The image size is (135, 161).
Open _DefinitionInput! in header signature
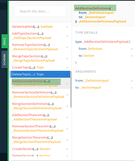point(101,13)
